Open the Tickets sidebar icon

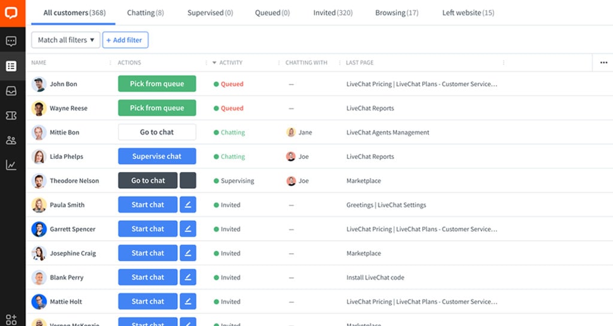pyautogui.click(x=11, y=116)
